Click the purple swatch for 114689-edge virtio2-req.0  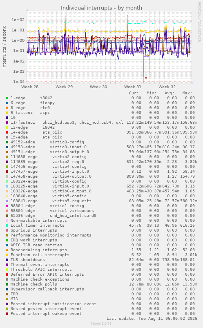click(7, 162)
